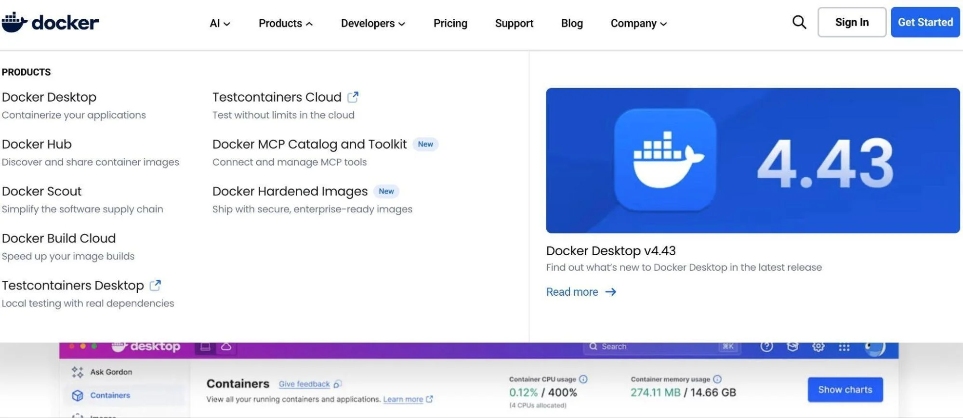
Task: Collapse the Products dropdown menu
Action: (x=286, y=23)
